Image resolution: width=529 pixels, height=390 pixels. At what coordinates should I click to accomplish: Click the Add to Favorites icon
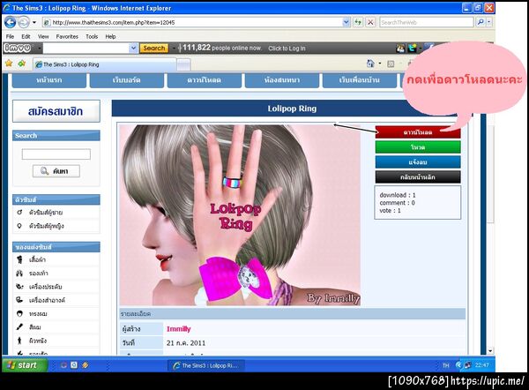coord(22,64)
